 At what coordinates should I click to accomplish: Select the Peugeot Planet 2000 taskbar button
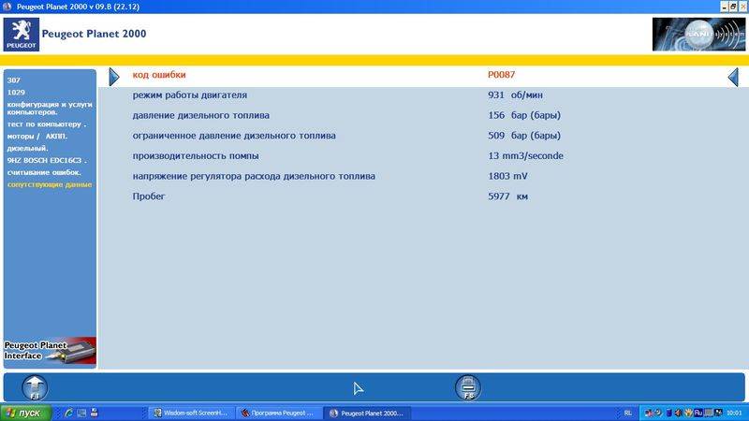coord(366,413)
